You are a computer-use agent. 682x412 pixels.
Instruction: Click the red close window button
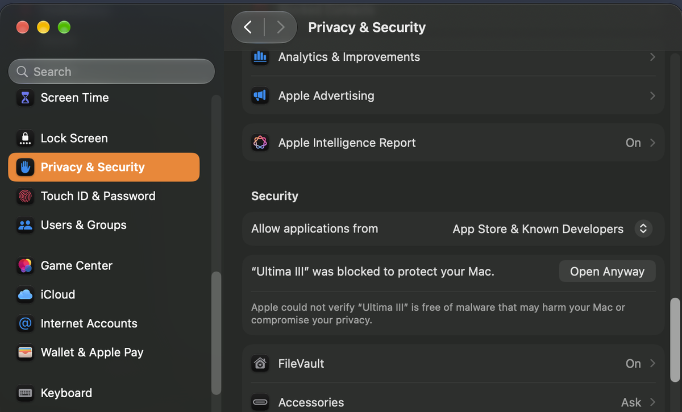22,27
